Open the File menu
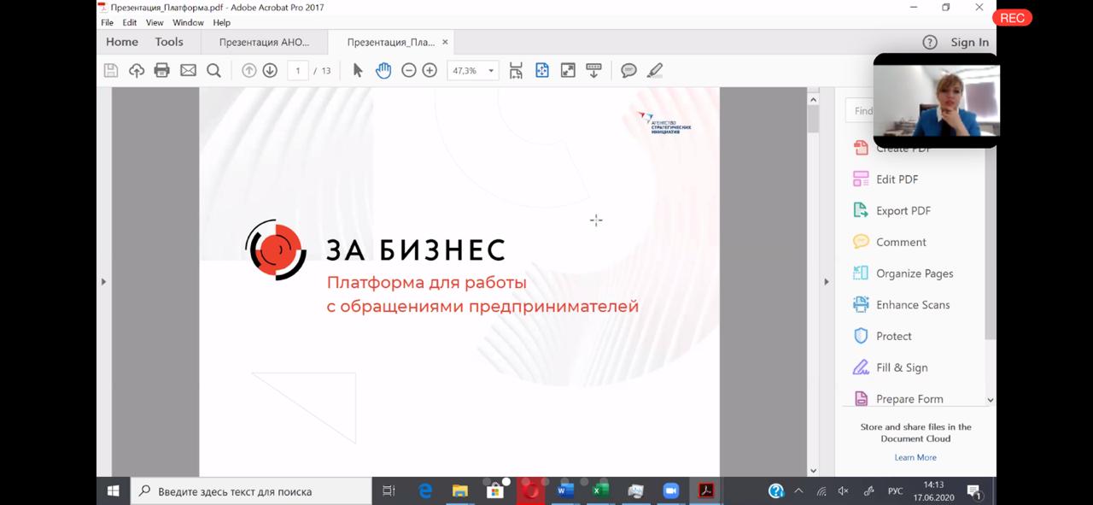This screenshot has width=1093, height=505. click(107, 22)
